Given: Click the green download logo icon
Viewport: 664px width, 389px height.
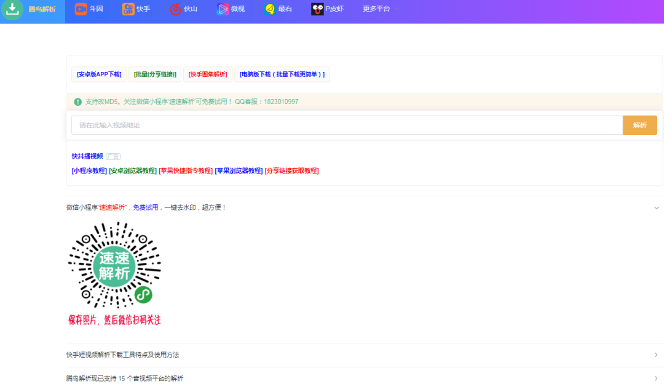Looking at the screenshot, I should point(12,9).
